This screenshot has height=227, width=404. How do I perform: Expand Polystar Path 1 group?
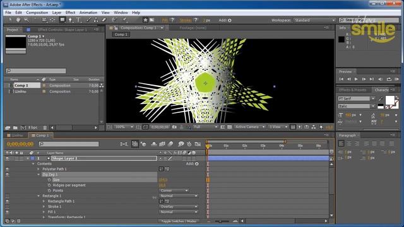coord(39,169)
